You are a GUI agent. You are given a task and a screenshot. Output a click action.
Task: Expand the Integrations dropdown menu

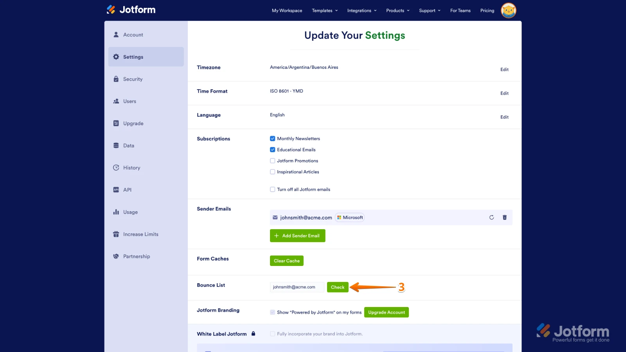point(362,11)
